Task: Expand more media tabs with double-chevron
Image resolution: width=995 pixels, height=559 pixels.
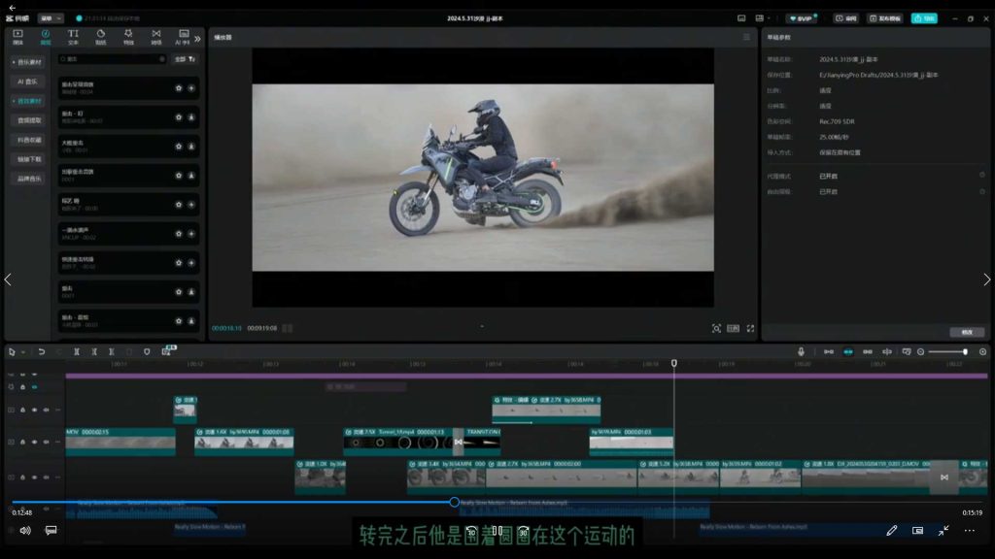Action: coord(198,39)
